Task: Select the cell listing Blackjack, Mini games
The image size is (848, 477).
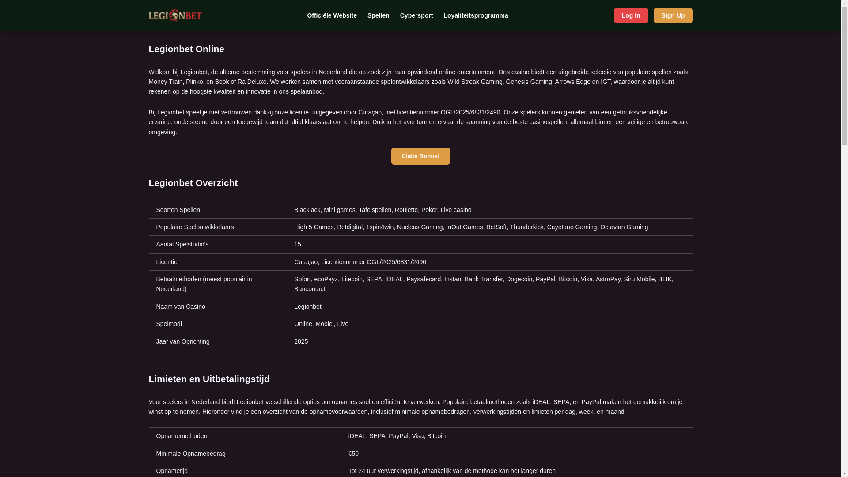Action: [x=489, y=210]
